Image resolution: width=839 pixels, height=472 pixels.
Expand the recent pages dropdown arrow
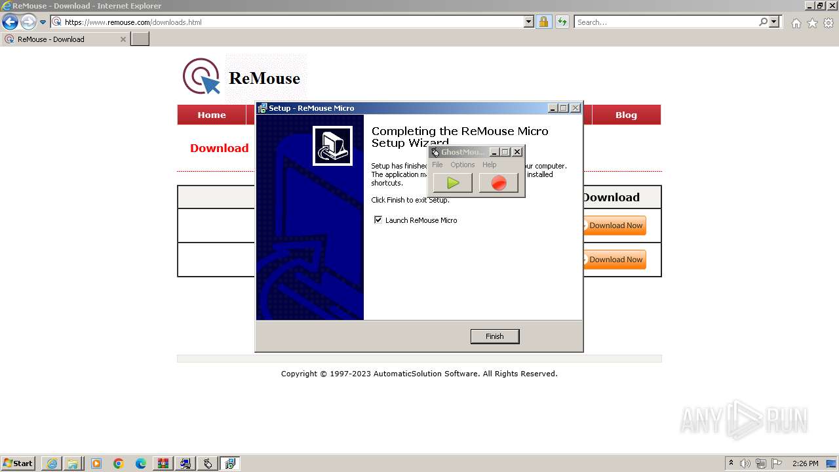43,22
